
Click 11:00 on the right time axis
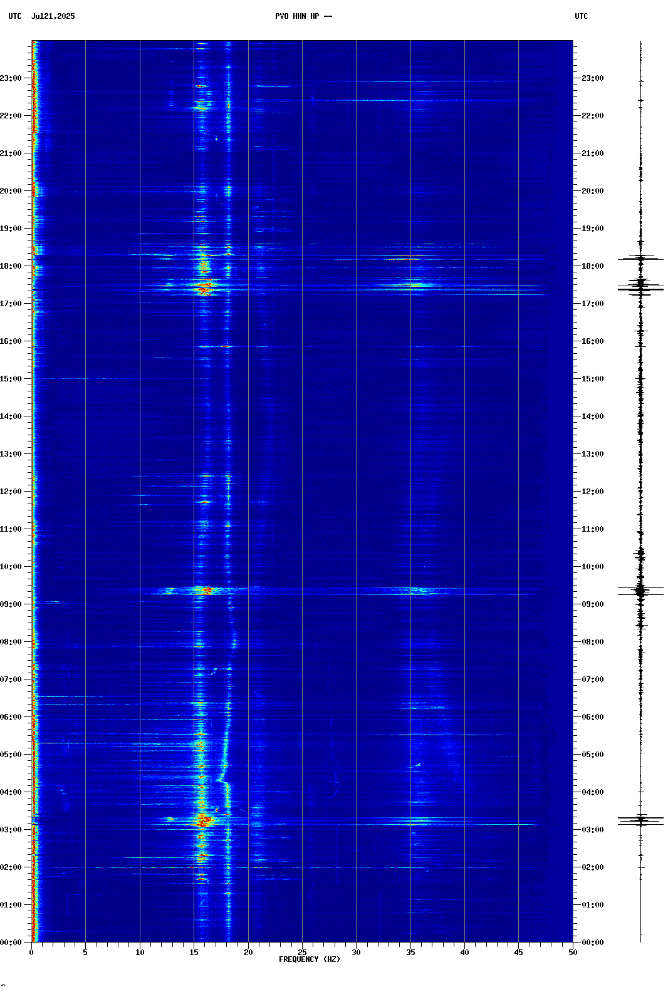click(x=593, y=529)
